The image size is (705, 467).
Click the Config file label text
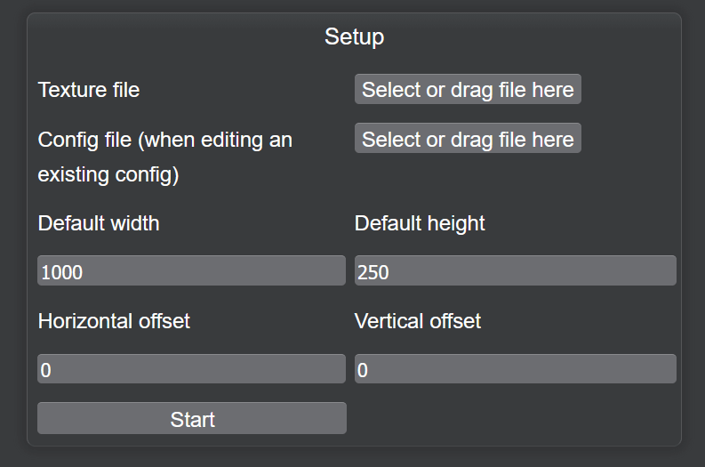pyautogui.click(x=164, y=140)
